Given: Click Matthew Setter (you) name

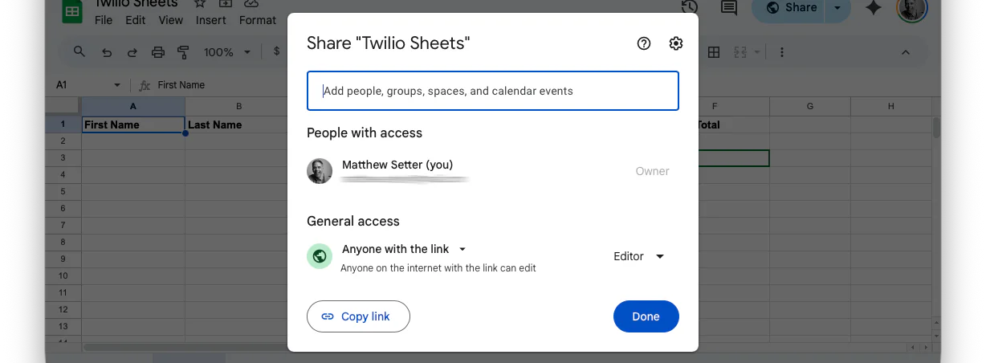Looking at the screenshot, I should coord(397,165).
